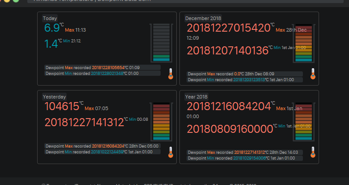Click Year 2018 Dewpoint Max 28th Dec 14:03 row
Screen dimensions: 349x185
click(245, 152)
